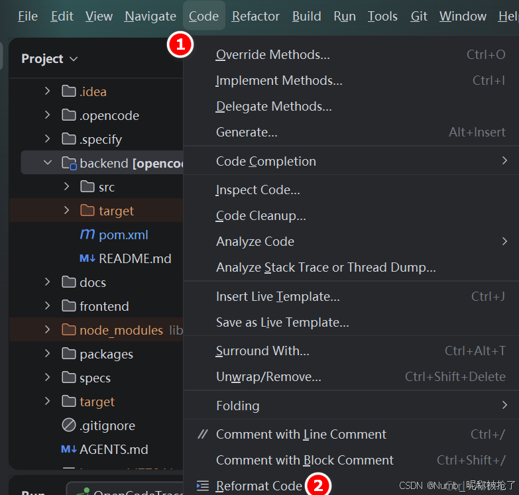This screenshot has width=519, height=495.
Task: Choose Surround With menu entry
Action: click(351, 351)
